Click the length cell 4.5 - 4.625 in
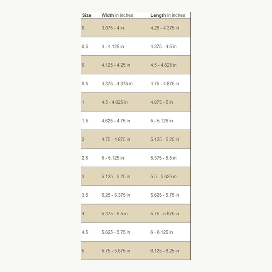Screen dimensions: 272x272 coord(163,65)
